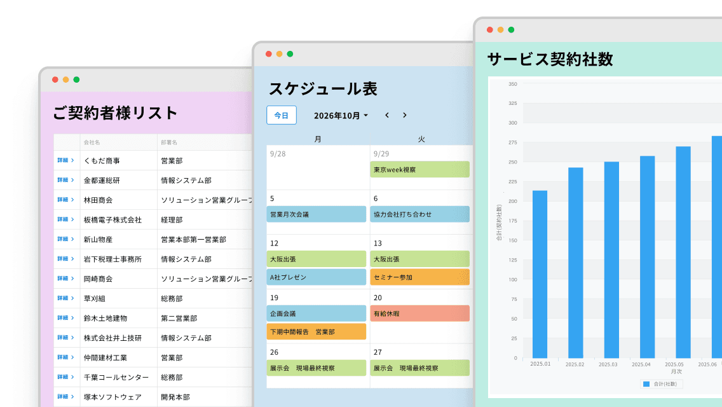Screen dimensions: 722x407
Task: Open the 下期中間報告 営業部 event
Action: point(317,331)
